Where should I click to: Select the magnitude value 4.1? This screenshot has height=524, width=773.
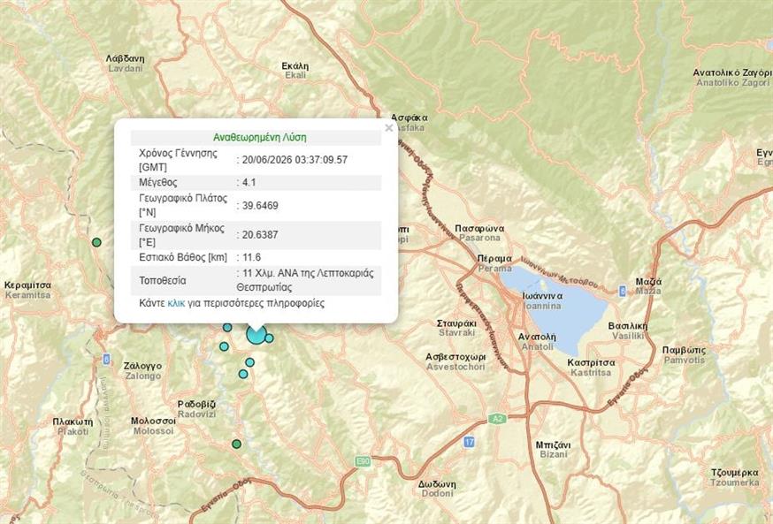[249, 183]
